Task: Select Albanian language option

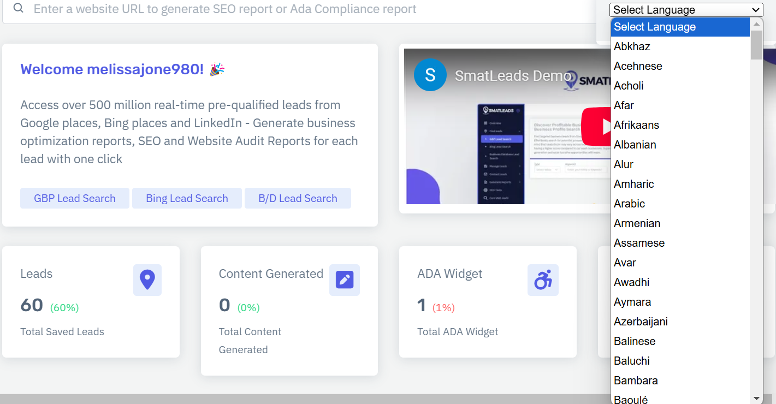Action: coord(635,145)
